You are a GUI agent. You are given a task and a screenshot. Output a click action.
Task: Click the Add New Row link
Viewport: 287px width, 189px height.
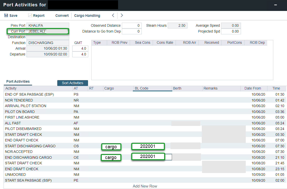[x=145, y=186]
